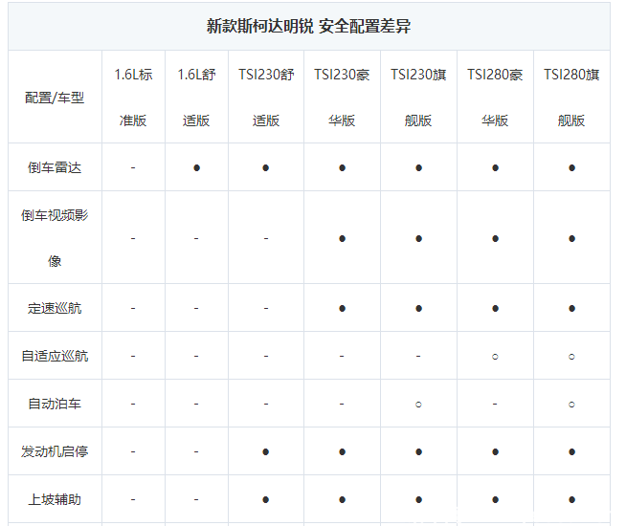This screenshot has height=526, width=626.
Task: Click the 定速巡航 row label
Action: pos(55,308)
